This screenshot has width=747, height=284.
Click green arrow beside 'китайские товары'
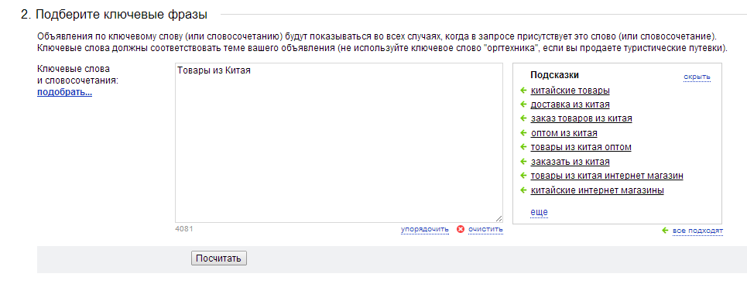coord(523,90)
